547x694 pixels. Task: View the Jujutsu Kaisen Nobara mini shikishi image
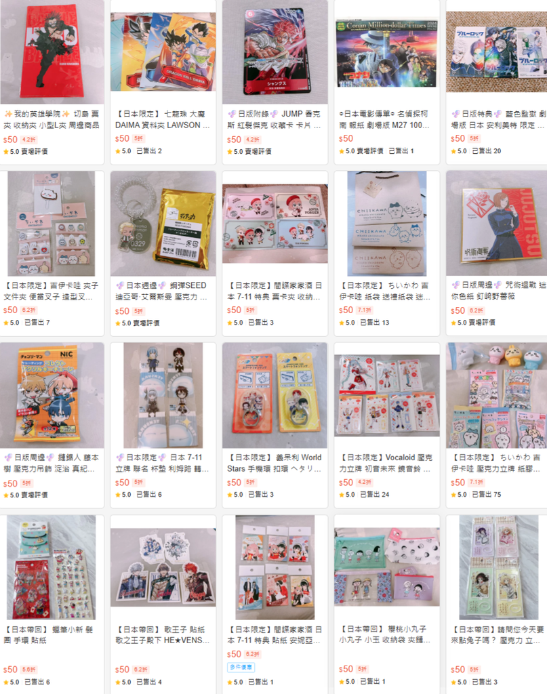pos(497,224)
